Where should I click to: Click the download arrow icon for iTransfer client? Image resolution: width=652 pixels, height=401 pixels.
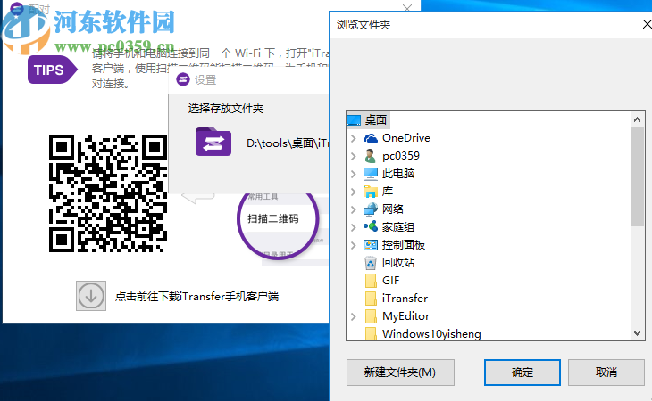coord(90,296)
